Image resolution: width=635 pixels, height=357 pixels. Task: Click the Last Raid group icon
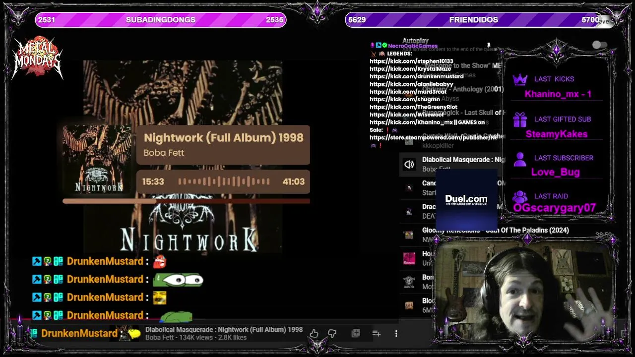tap(520, 196)
